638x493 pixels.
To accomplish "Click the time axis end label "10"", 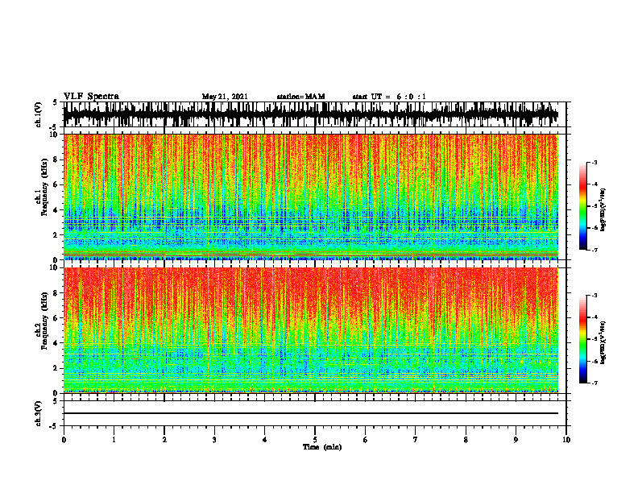I will click(566, 440).
